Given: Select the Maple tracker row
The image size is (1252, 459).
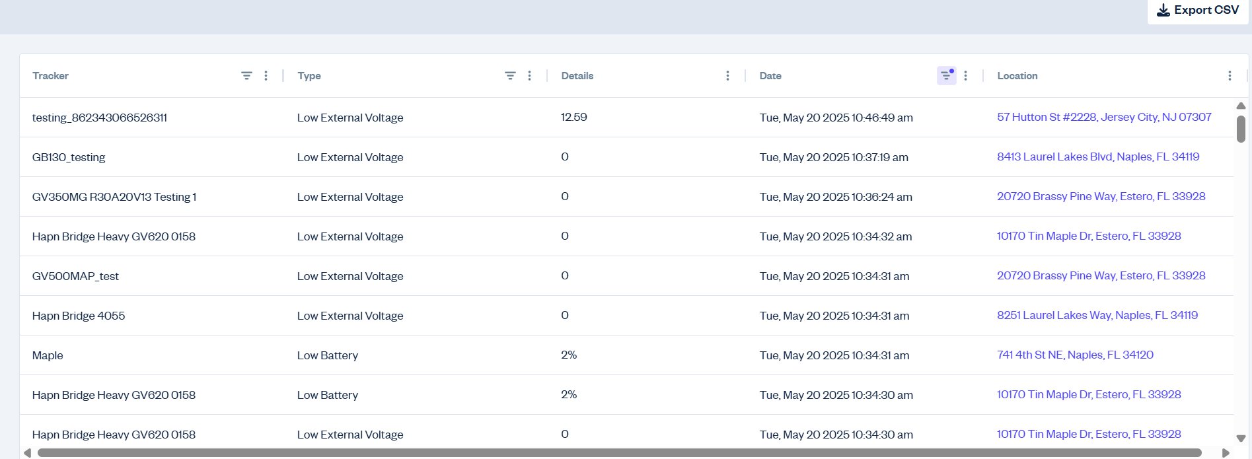Looking at the screenshot, I should click(626, 355).
